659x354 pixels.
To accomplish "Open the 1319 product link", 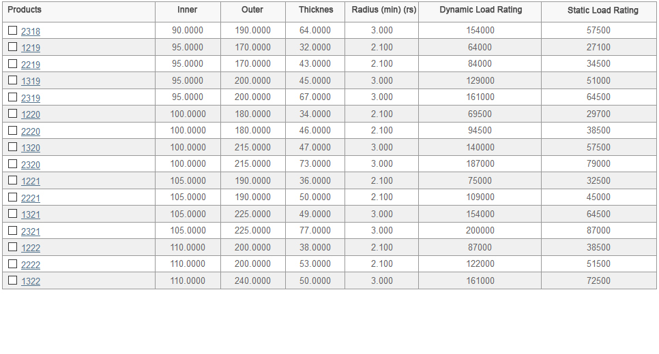I will (x=31, y=81).
